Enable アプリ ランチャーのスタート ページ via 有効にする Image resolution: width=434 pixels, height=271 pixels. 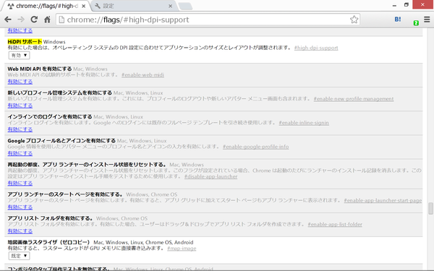[20, 207]
